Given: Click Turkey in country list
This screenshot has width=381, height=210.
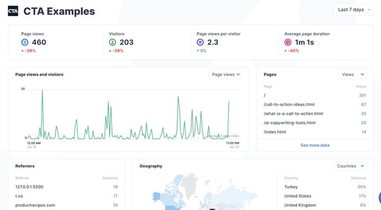Looking at the screenshot, I should (291, 187).
